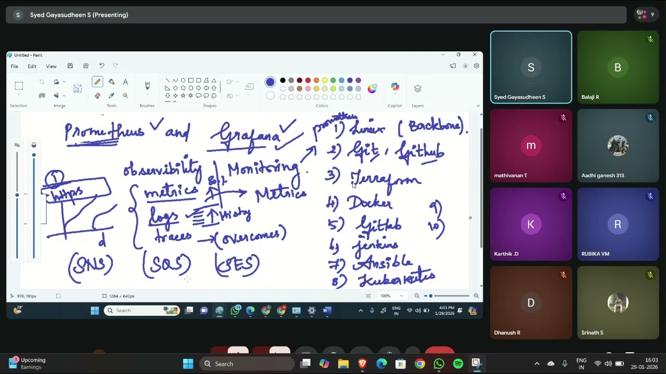Open the Layers panel
Viewport: 666px width, 374px height.
418,89
